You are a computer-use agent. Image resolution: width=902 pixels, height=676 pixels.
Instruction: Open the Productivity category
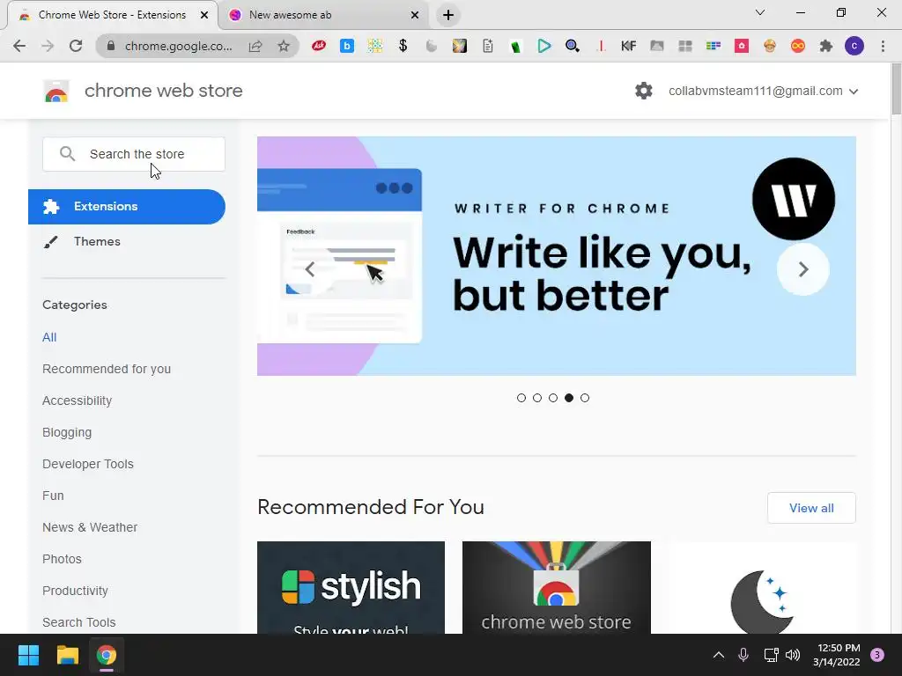click(x=76, y=591)
